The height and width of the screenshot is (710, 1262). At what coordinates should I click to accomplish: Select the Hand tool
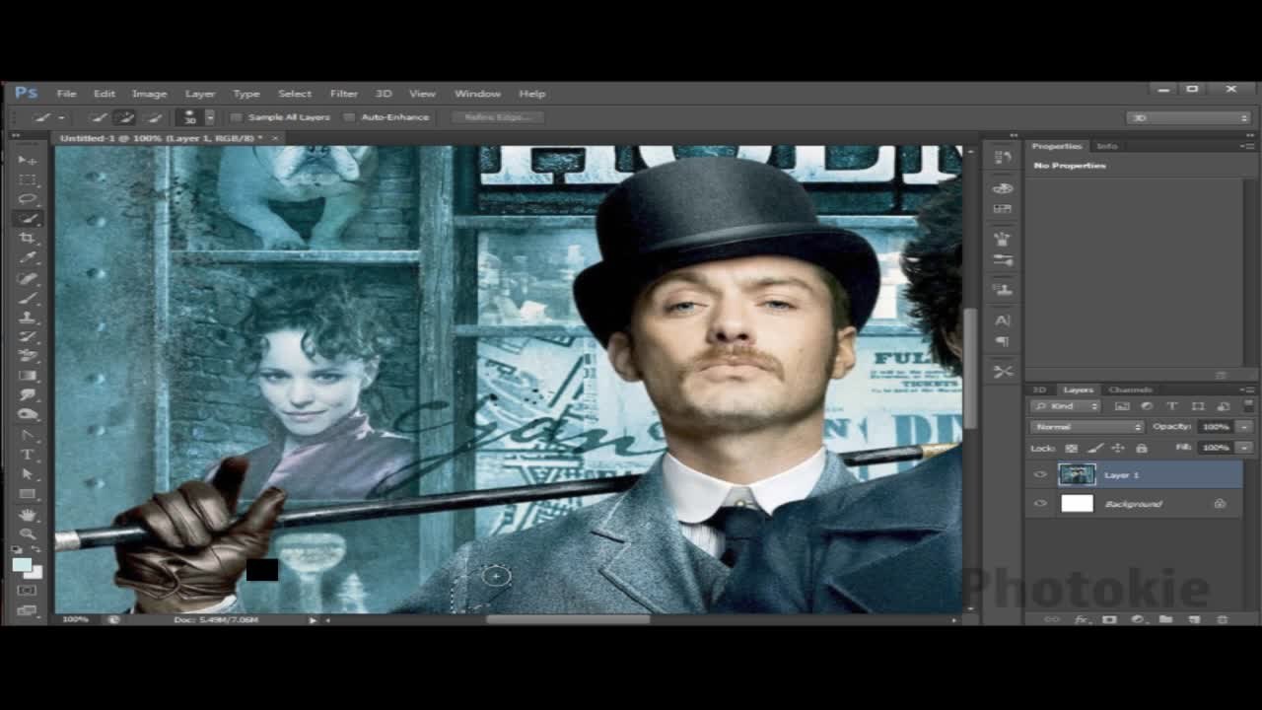pyautogui.click(x=27, y=515)
